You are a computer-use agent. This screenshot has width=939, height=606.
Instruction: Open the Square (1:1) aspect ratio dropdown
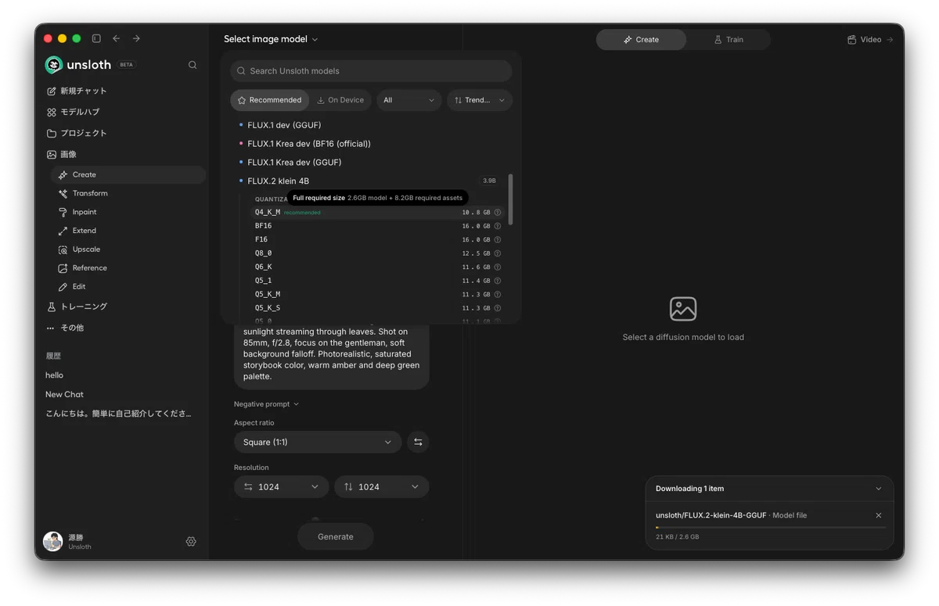[318, 443]
